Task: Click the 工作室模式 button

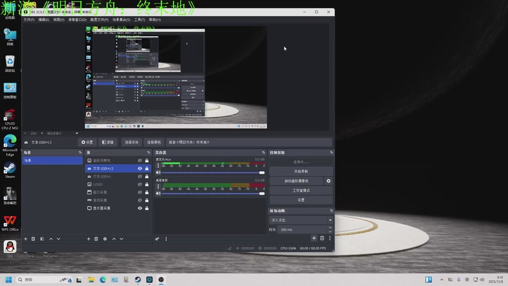Action: (x=300, y=191)
